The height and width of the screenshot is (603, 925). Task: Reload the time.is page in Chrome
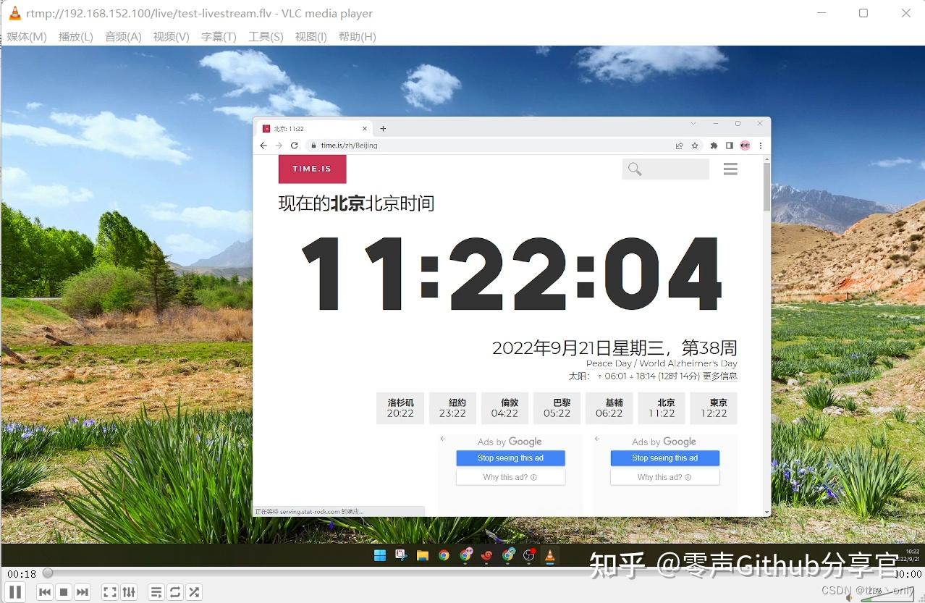point(295,146)
